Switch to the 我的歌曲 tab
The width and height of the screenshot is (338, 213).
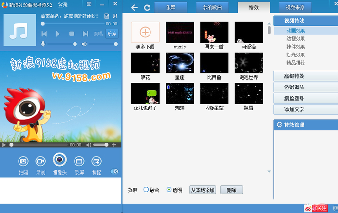(212, 7)
